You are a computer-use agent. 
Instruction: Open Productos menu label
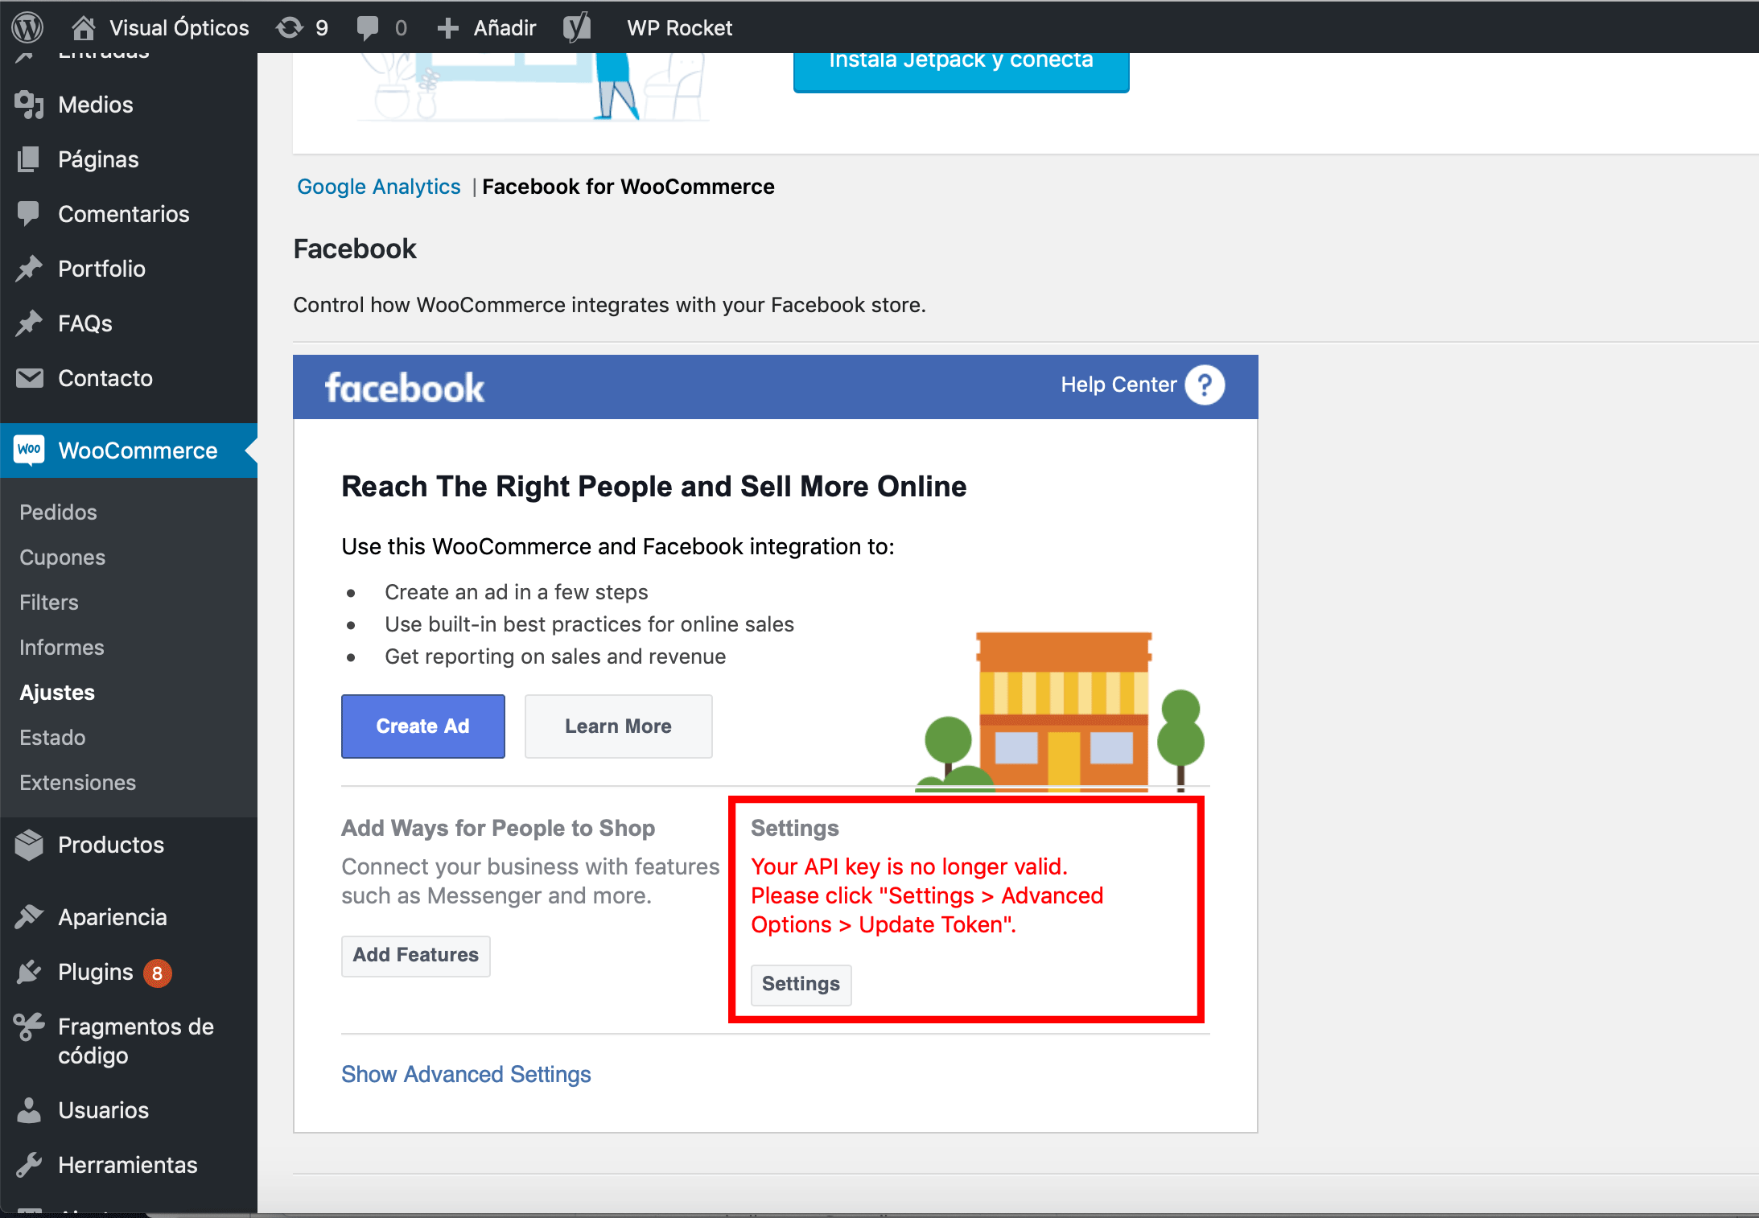pyautogui.click(x=111, y=845)
